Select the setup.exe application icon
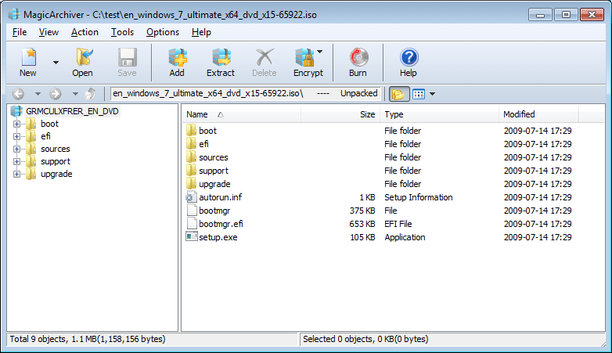Viewport: 612px width, 353px height. point(191,236)
